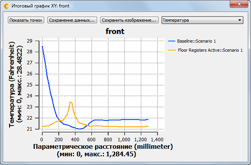Click the Показать точки button

click(26, 20)
